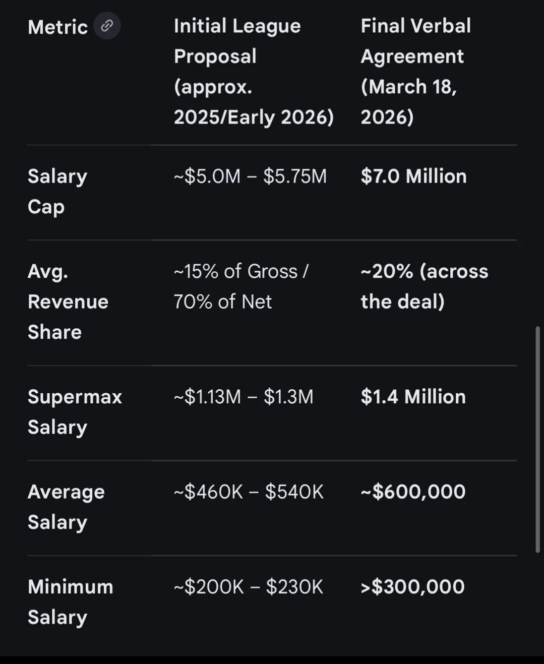Image resolution: width=544 pixels, height=664 pixels.
Task: Select the Average Salary row label
Action: click(x=66, y=507)
